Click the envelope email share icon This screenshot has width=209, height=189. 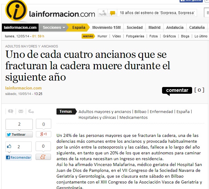click(21, 111)
